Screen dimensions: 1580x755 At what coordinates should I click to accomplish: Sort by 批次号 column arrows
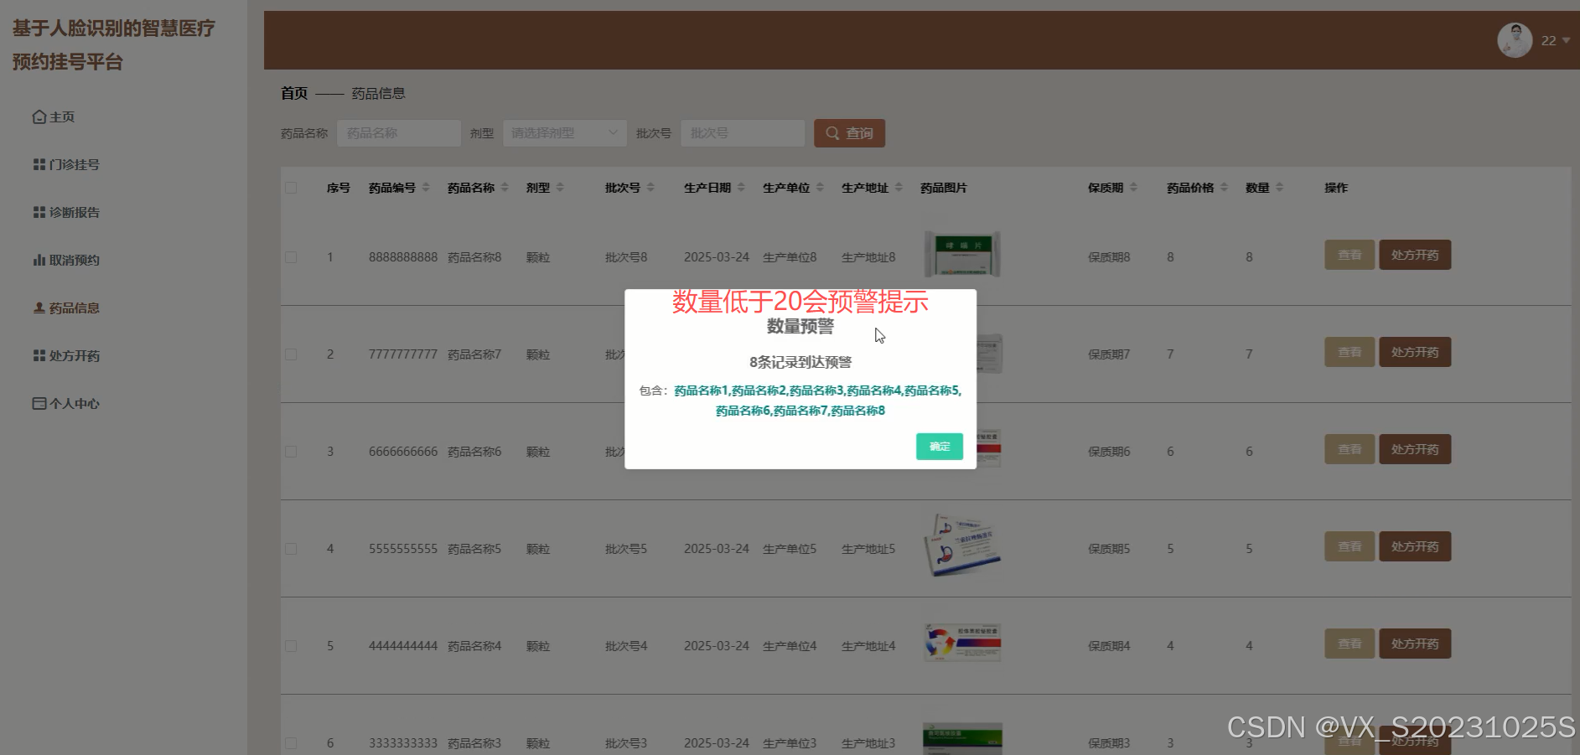pos(650,188)
